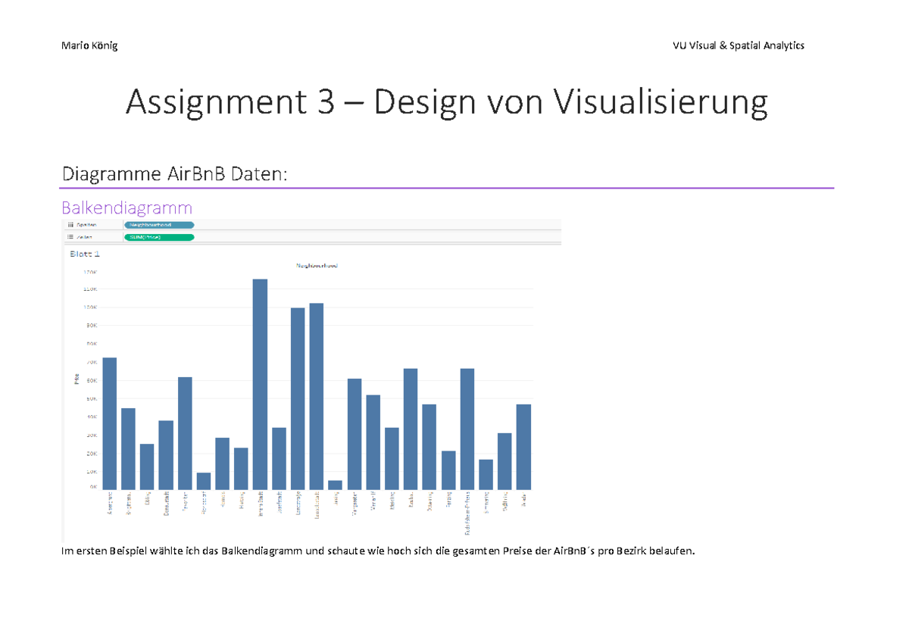Image resolution: width=909 pixels, height=643 pixels.
Task: Switch to the Blatt 1 sheet tab
Action: (86, 254)
